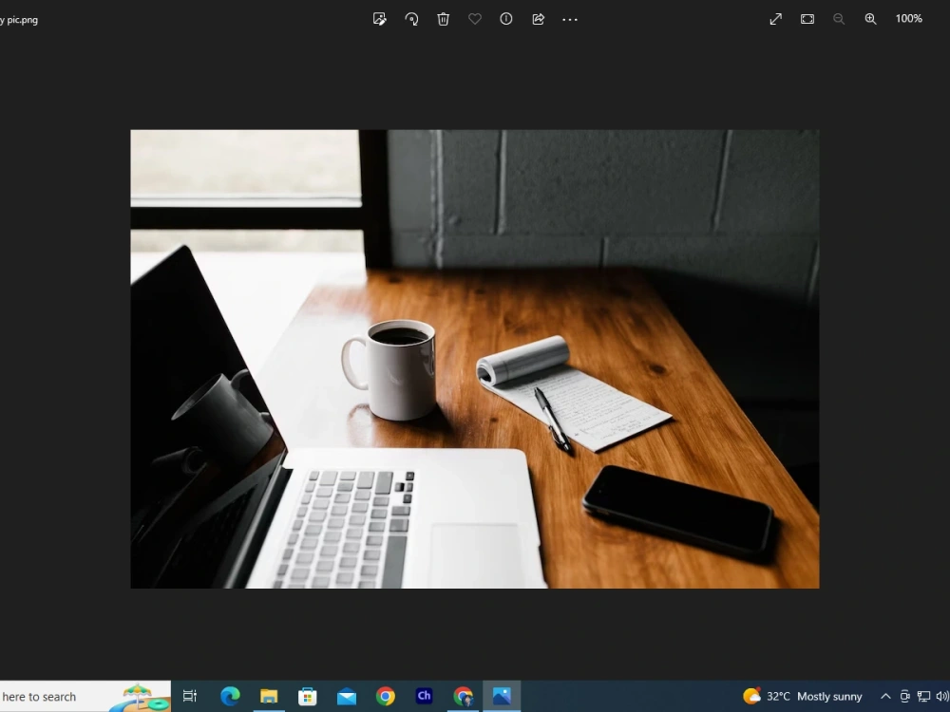Open Mail app from the taskbar
Viewport: 950px width, 712px height.
pyautogui.click(x=347, y=697)
